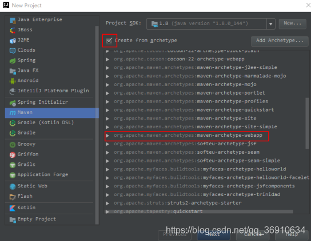The height and width of the screenshot is (241, 311).
Task: Click the Gradle (Kotlin DSL) icon
Action: (13, 123)
